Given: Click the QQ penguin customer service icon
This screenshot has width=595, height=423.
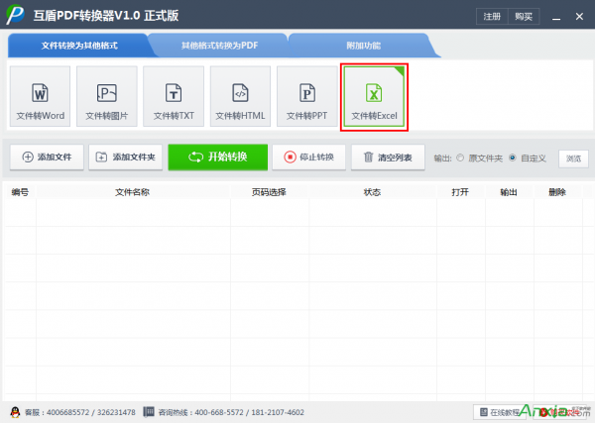Looking at the screenshot, I should (15, 412).
